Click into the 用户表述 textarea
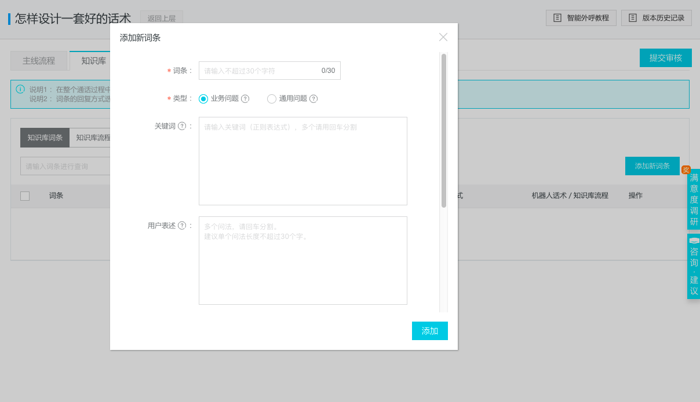This screenshot has width=700, height=402. 303,260
